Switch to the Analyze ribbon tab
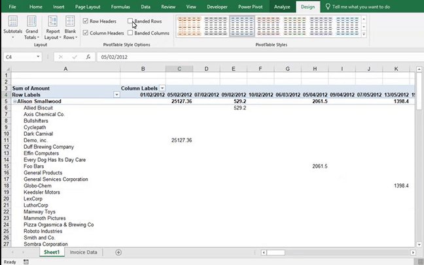This screenshot has width=424, height=265. (x=282, y=7)
